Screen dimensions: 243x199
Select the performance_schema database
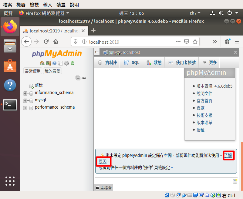point(55,107)
